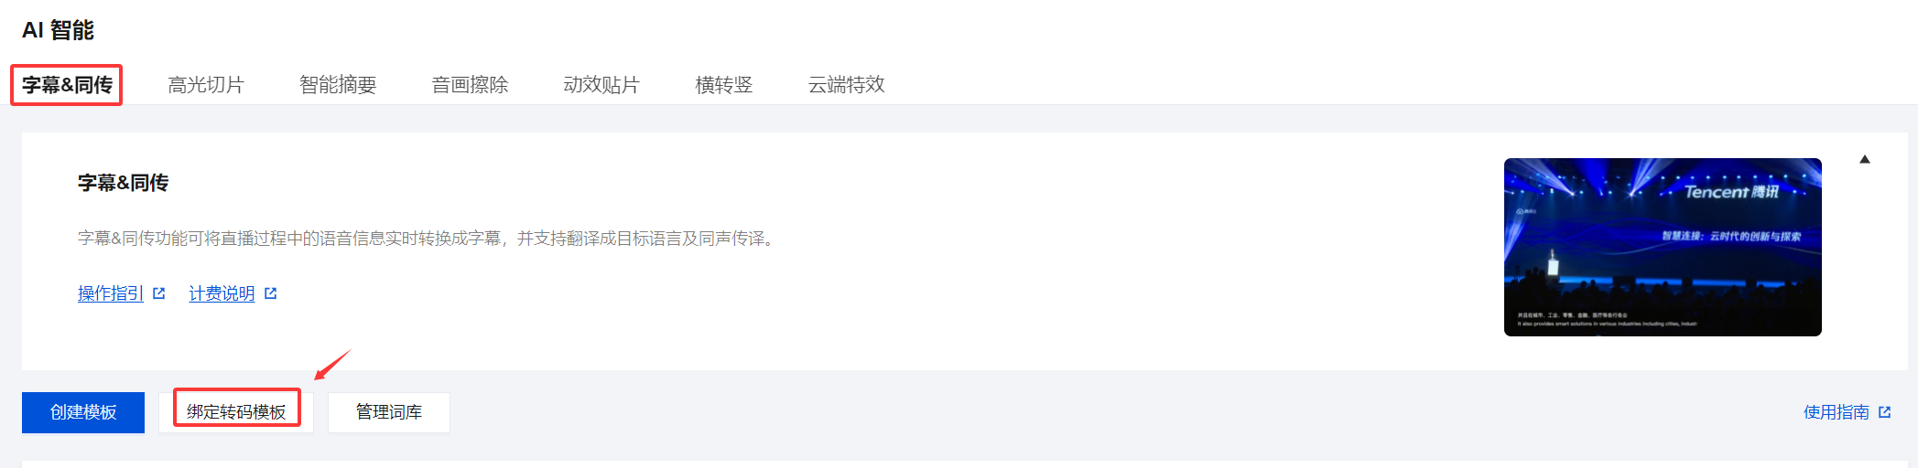Open the 云端特效 tab

846,85
